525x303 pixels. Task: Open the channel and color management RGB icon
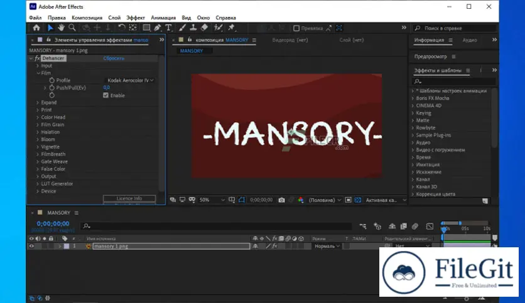coord(301,200)
